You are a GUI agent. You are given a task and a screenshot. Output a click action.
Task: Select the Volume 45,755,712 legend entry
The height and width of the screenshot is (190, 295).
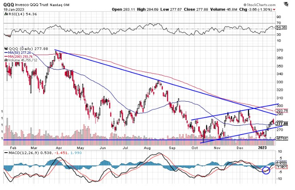[23, 60]
